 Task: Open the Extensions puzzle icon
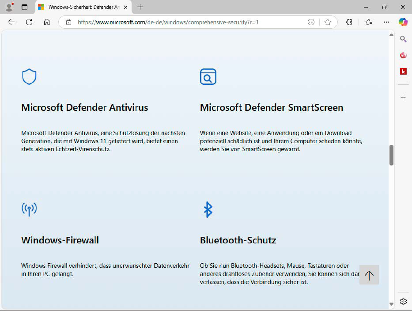[x=349, y=22]
